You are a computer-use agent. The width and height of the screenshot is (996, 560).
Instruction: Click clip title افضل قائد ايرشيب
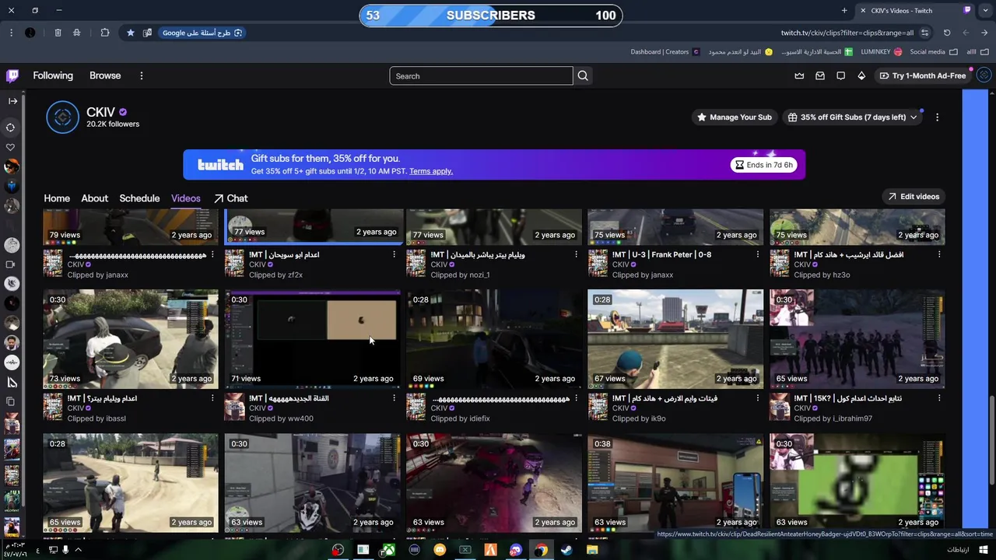[848, 254]
